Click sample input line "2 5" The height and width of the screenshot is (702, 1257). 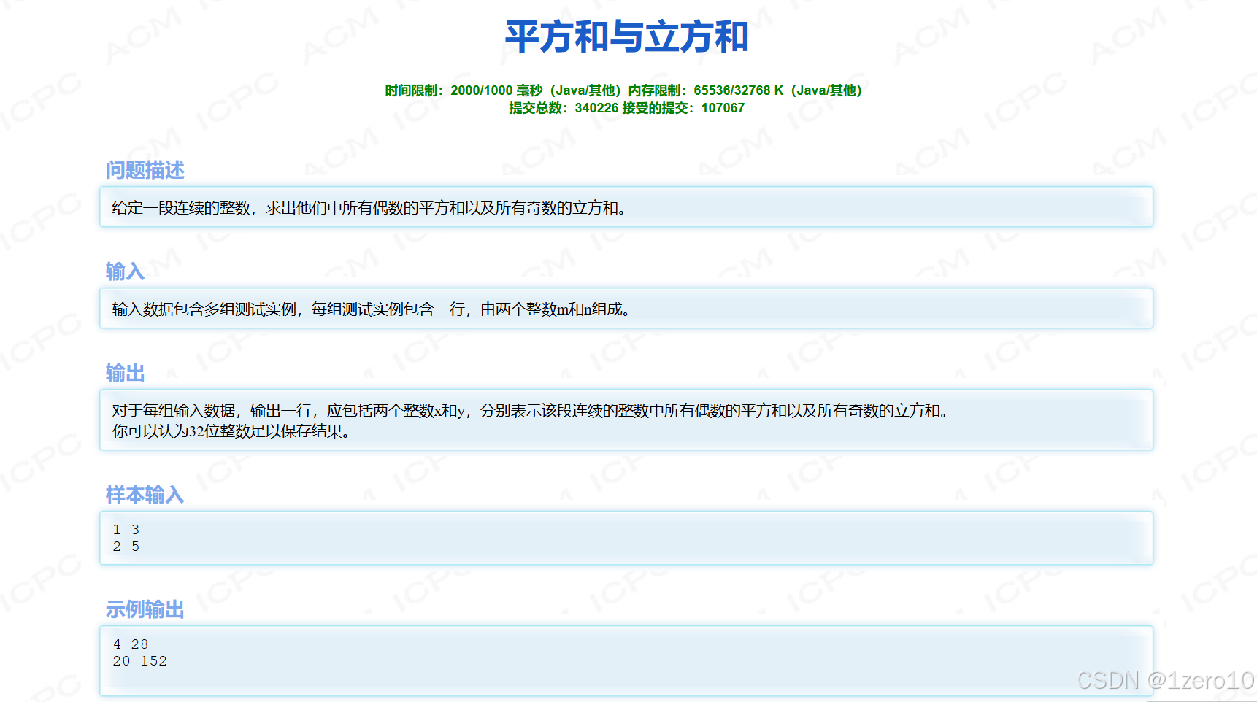pos(126,547)
